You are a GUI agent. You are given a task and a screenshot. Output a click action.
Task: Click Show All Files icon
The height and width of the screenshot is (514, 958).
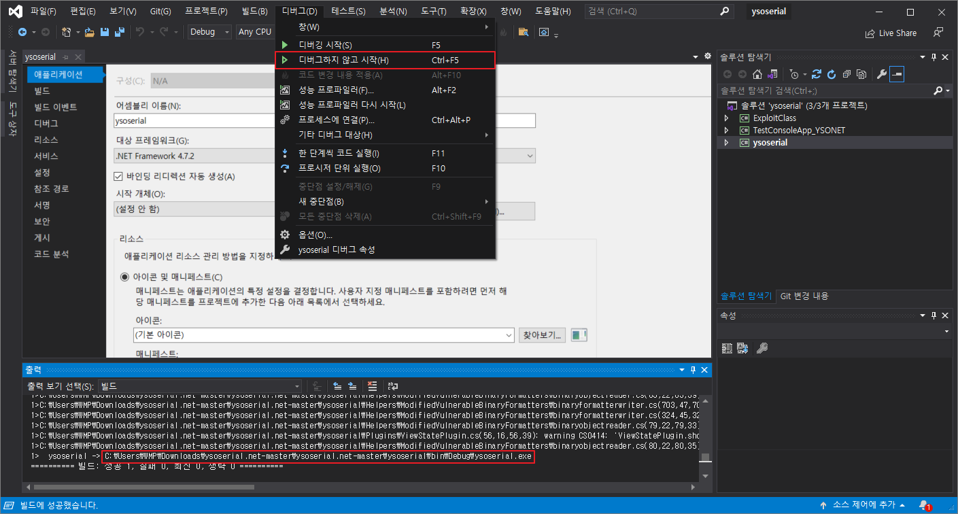(861, 74)
